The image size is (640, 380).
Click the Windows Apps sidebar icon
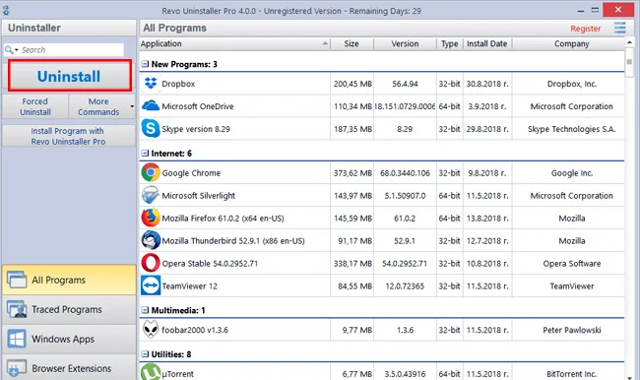(17, 339)
